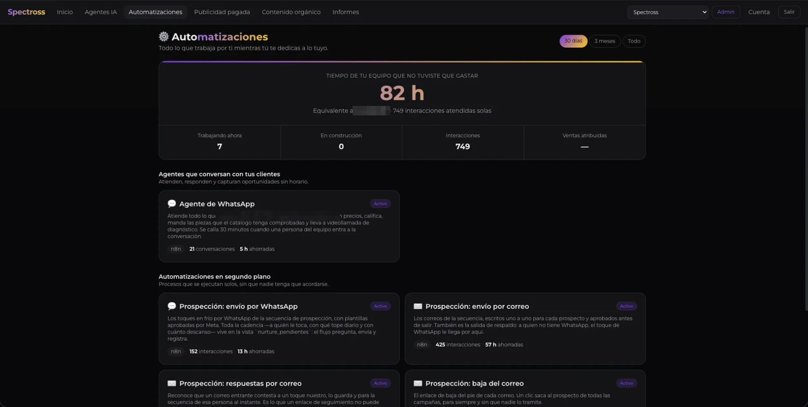The image size is (808, 407).
Task: Click envelope icon on Prospección: respuestas por correo
Action: click(172, 383)
